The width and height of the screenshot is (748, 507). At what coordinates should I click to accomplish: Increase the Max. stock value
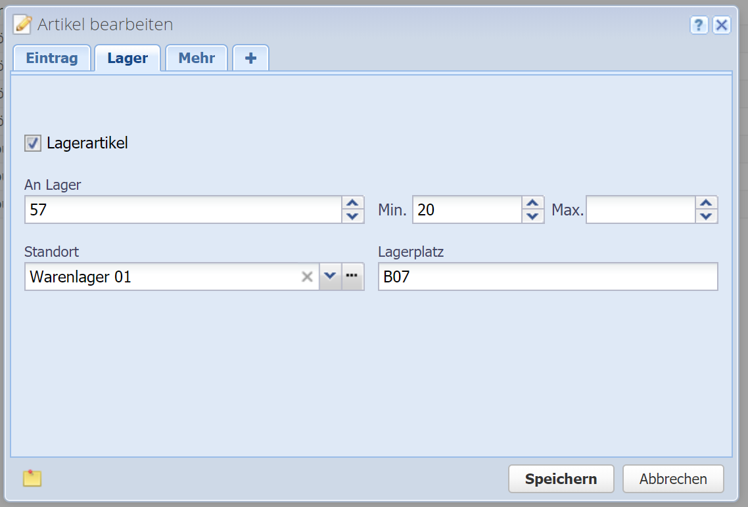706,203
